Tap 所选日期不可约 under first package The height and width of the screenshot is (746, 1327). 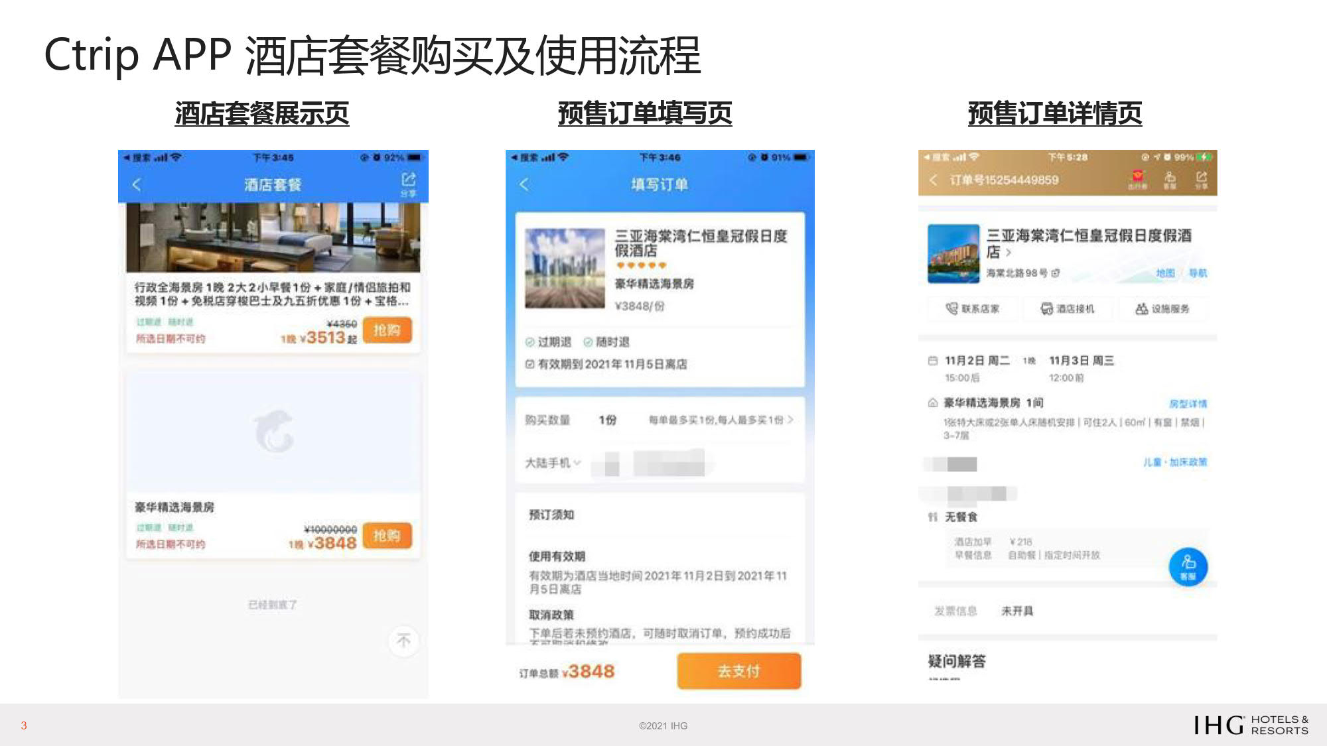171,339
